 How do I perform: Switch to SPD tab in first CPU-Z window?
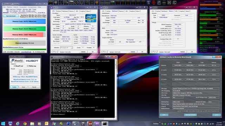[77, 11]
